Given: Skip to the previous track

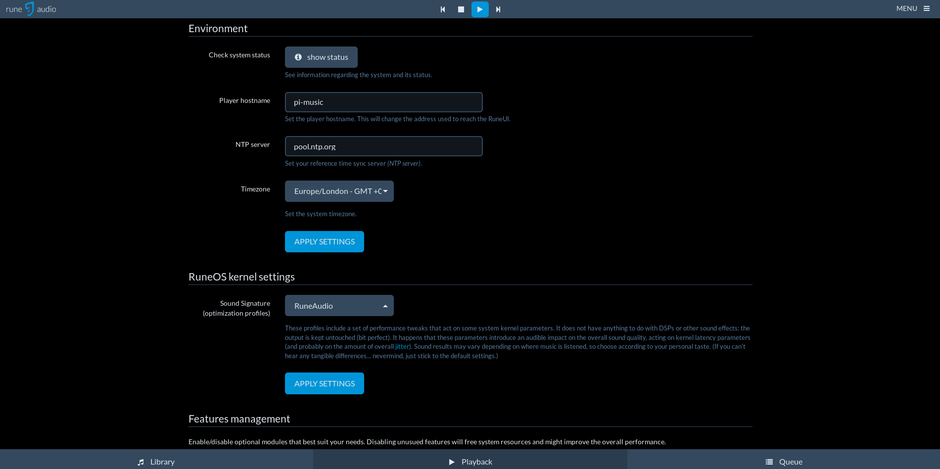Looking at the screenshot, I should point(443,9).
